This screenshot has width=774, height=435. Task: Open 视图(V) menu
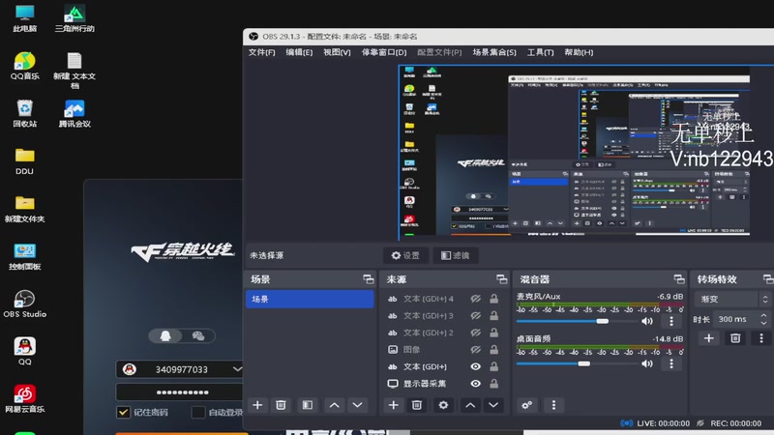pyautogui.click(x=337, y=52)
